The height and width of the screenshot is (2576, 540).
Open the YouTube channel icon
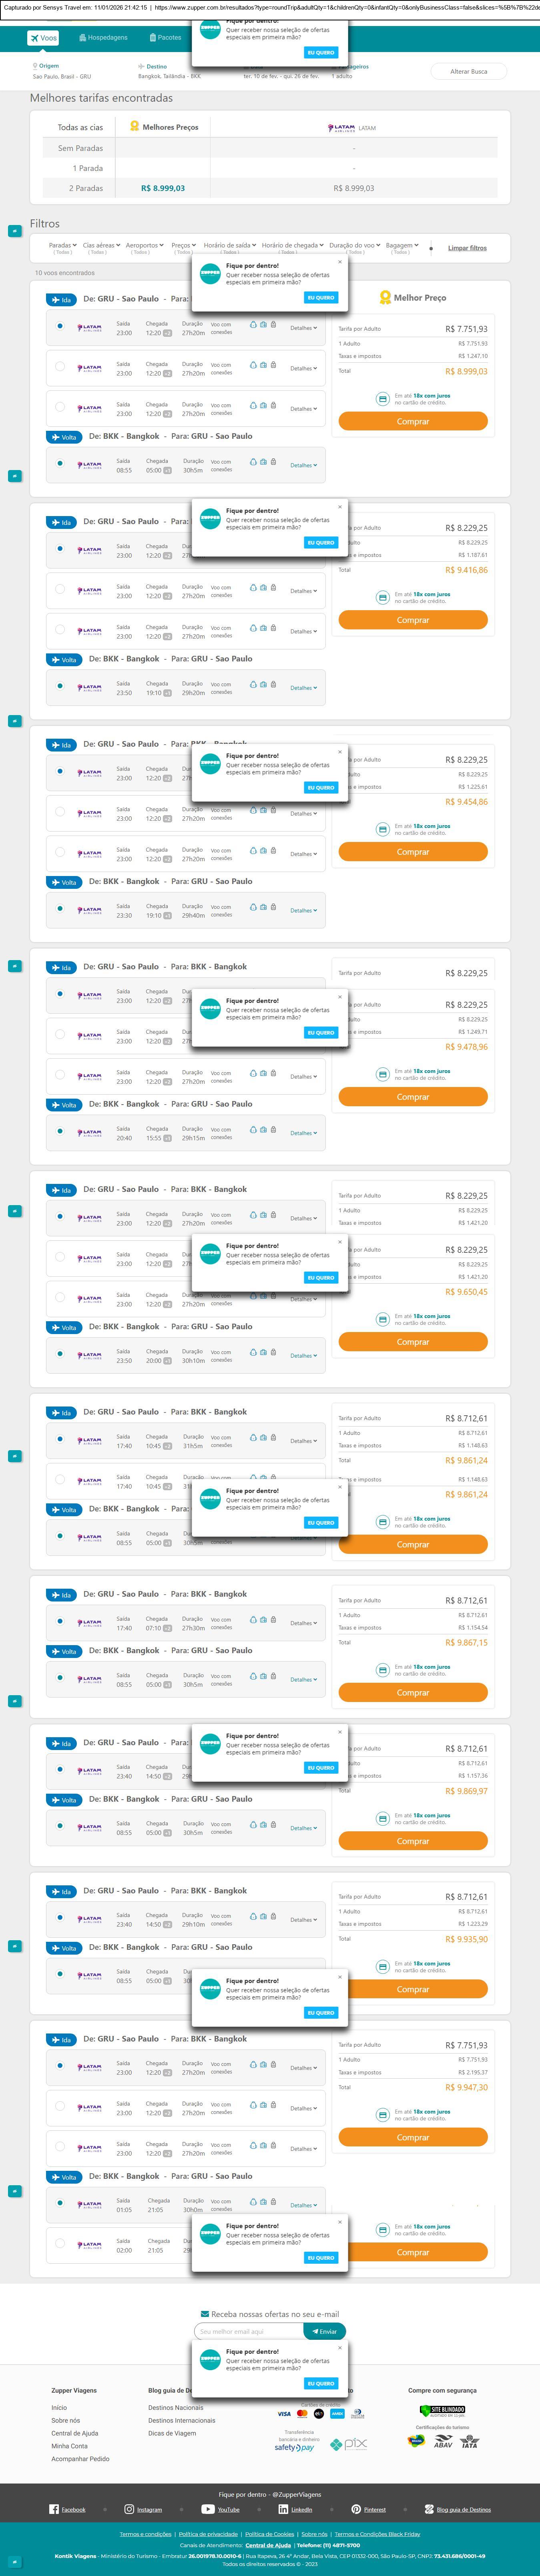click(207, 2509)
